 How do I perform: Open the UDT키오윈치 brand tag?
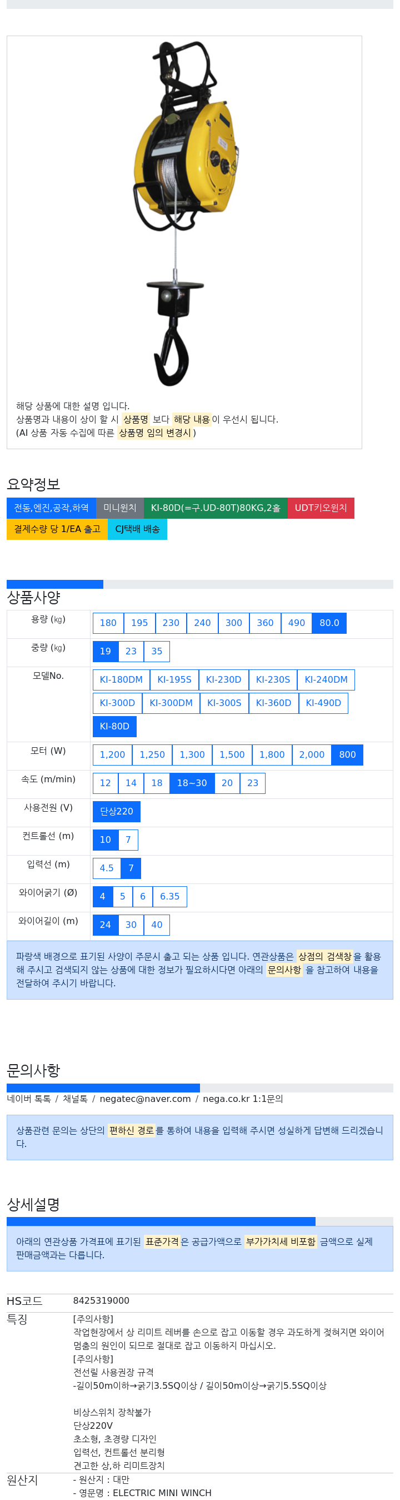[321, 508]
